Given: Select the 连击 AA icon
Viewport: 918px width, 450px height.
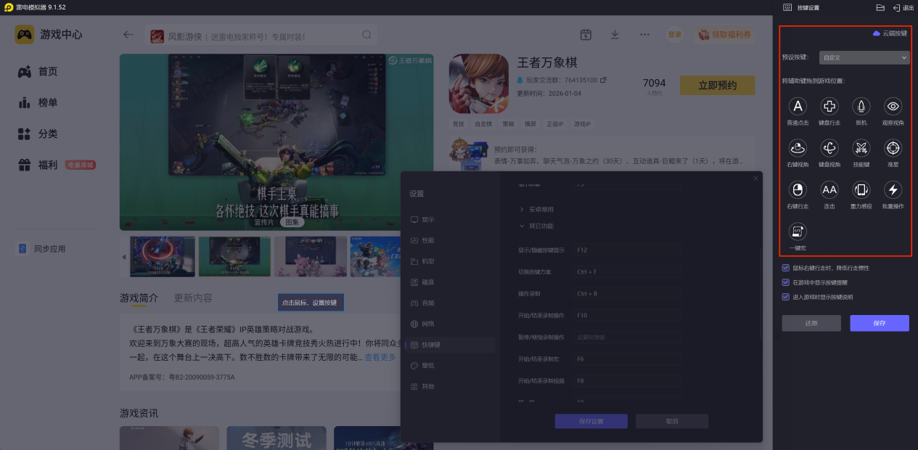Looking at the screenshot, I should click(x=829, y=190).
